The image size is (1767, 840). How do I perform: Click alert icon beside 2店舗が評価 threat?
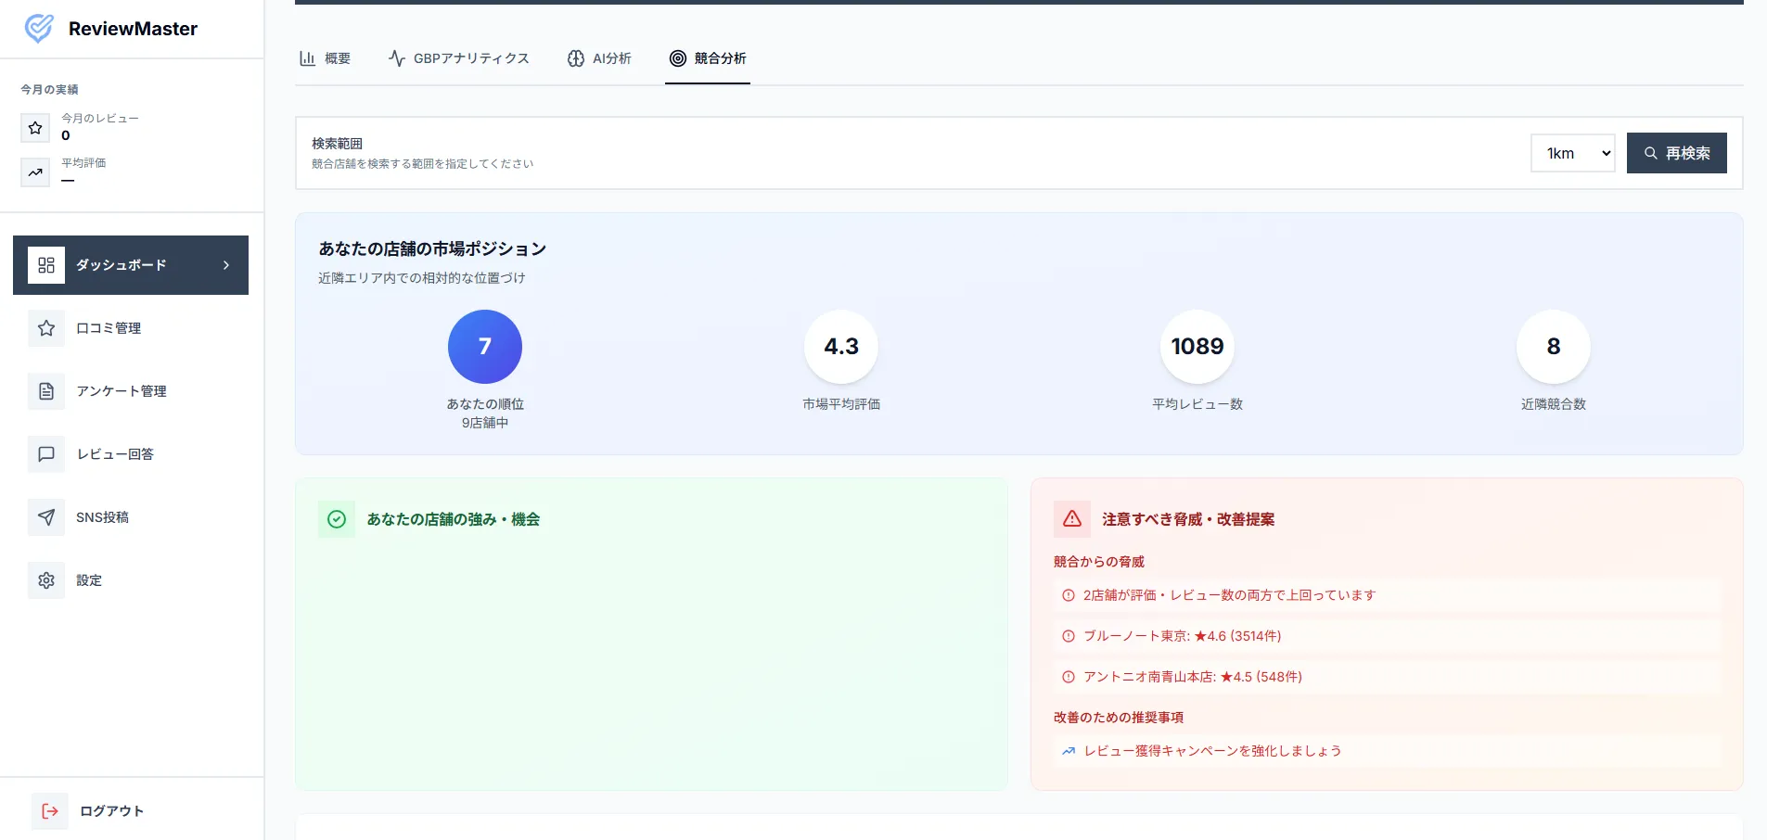(1069, 595)
